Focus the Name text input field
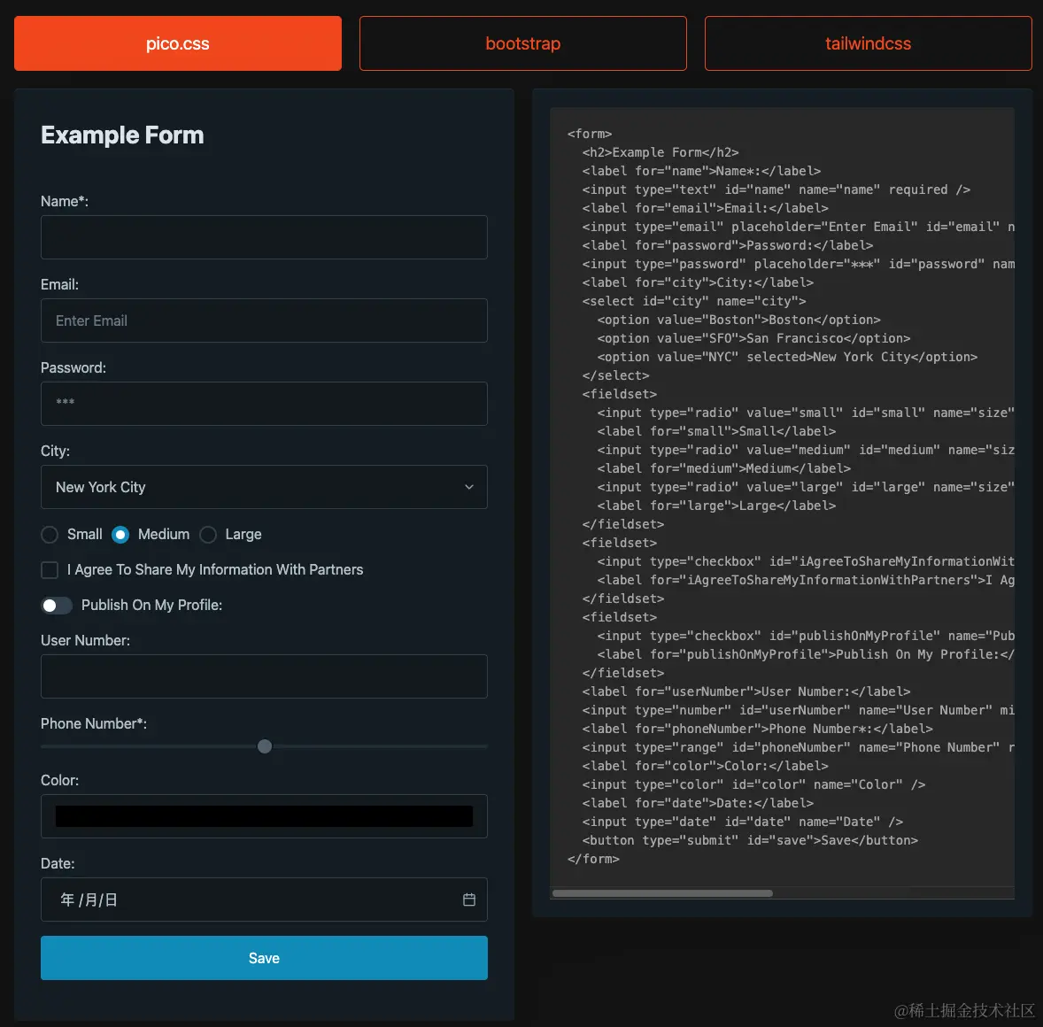The image size is (1043, 1027). tap(264, 236)
